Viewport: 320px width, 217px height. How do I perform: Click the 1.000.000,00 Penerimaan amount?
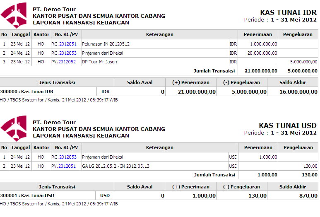pos(264,44)
